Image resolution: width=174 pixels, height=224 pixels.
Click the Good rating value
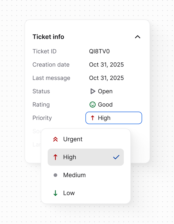pos(105,104)
